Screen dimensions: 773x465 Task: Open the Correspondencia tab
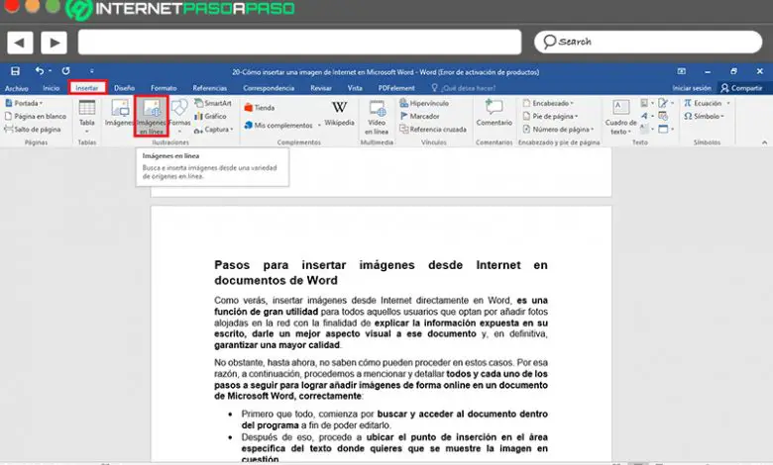point(269,88)
